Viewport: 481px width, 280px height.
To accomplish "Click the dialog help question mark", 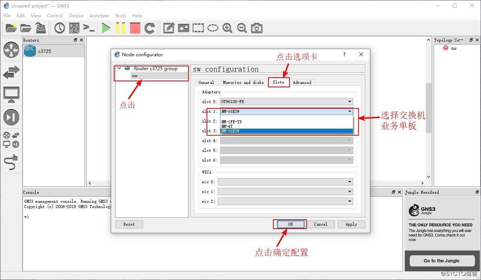I will [344, 54].
